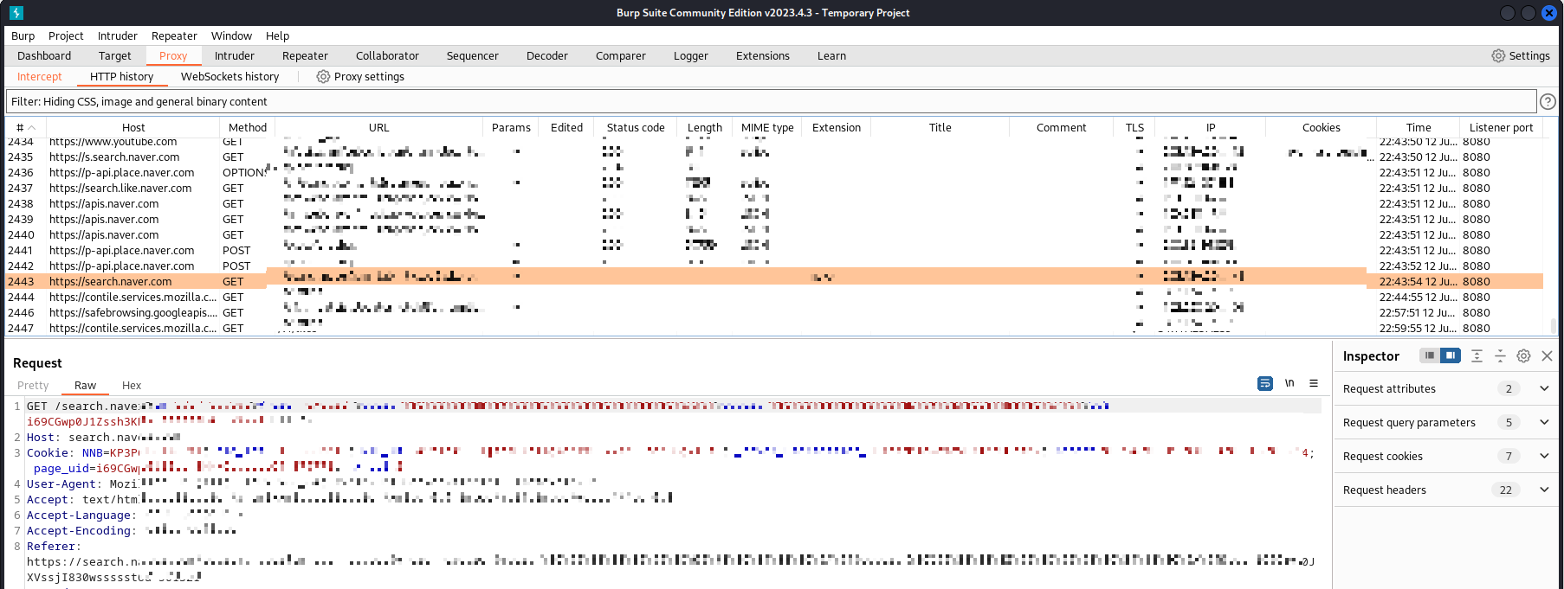Switch to the Extensions tab
This screenshot has width=1564, height=589.
763,56
